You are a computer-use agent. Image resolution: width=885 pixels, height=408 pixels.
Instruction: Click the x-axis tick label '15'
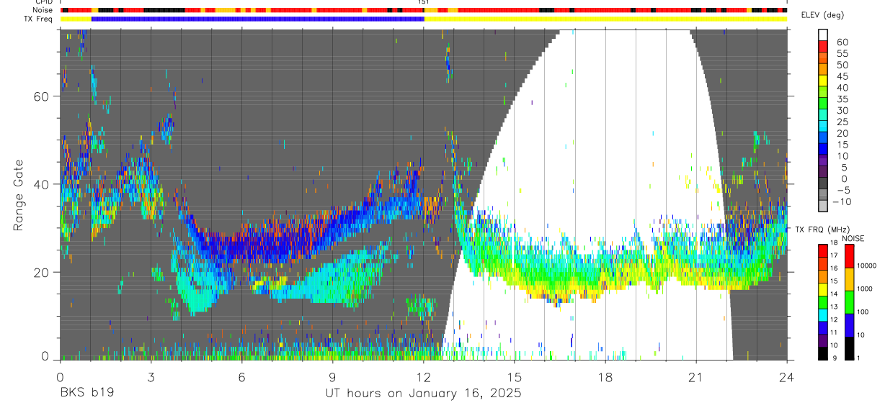click(x=514, y=377)
